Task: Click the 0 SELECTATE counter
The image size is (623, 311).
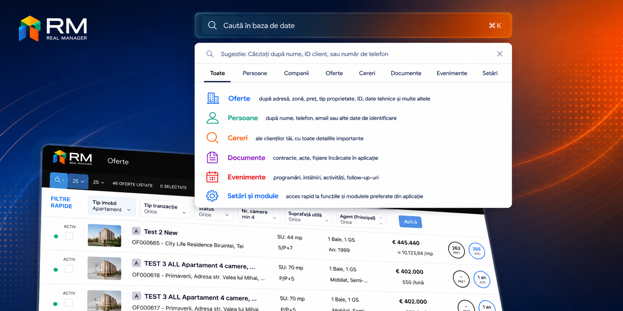Action: [x=173, y=187]
